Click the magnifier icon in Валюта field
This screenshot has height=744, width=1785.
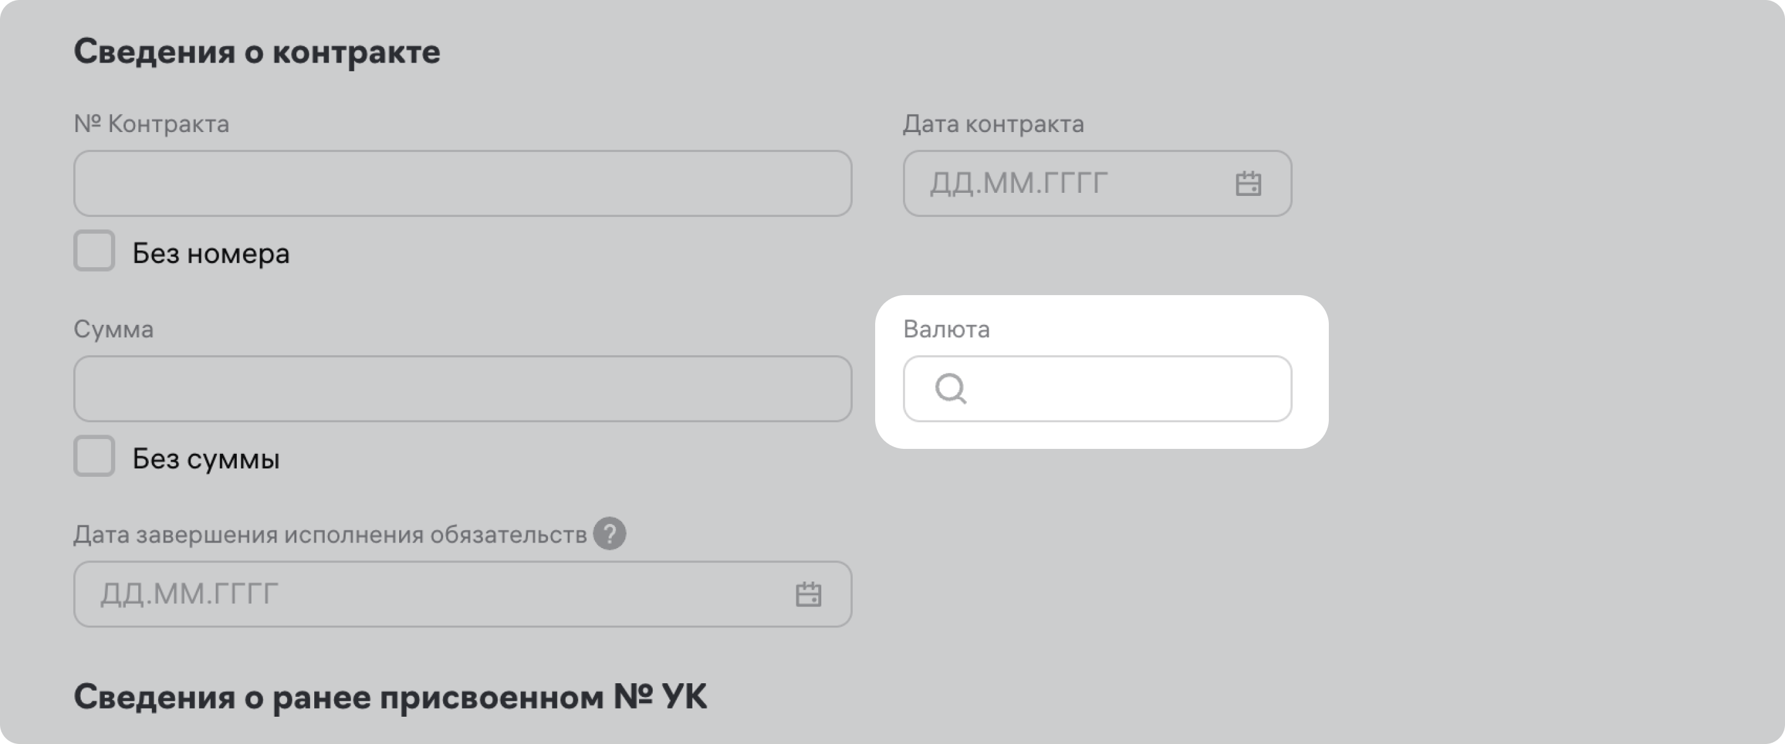pos(951,388)
